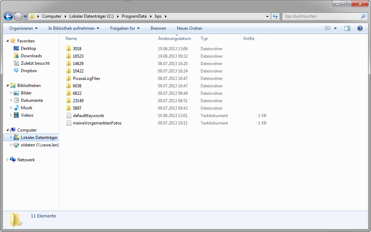
Task: Click ProgramData in the address bar
Action: click(x=134, y=16)
